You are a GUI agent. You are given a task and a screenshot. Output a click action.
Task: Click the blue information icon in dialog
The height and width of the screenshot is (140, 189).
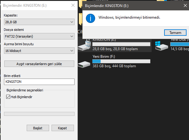tap(91, 18)
